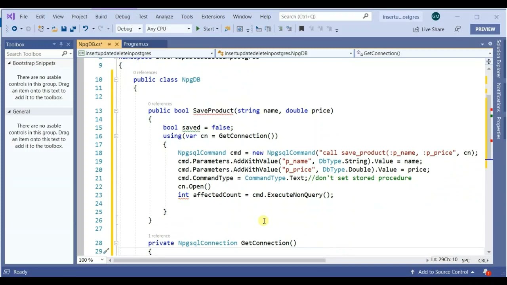Uncomment the selected lines icon

tap(289, 28)
